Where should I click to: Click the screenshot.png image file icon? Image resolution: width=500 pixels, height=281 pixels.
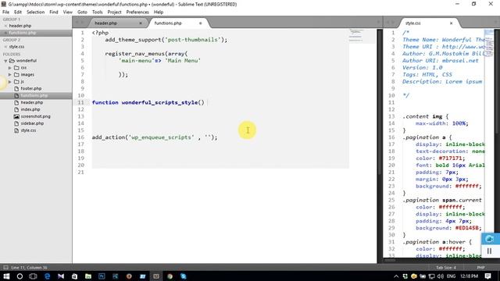pos(16,116)
